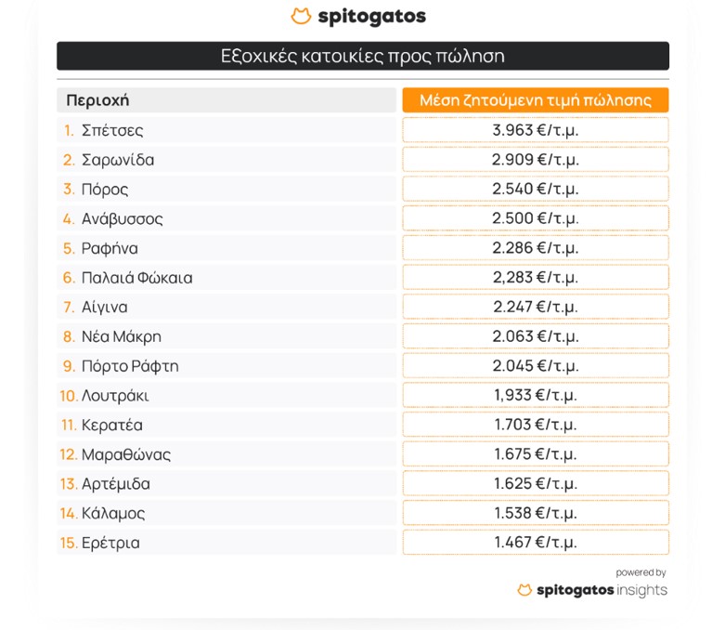The height and width of the screenshot is (630, 712).
Task: Click the spitogatos brand name at top
Action: (x=372, y=17)
